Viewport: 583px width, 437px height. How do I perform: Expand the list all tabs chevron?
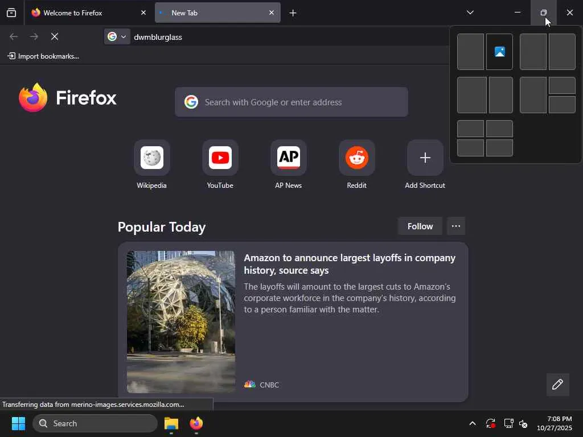470,13
